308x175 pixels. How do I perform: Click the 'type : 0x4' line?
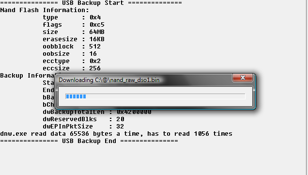(72, 17)
